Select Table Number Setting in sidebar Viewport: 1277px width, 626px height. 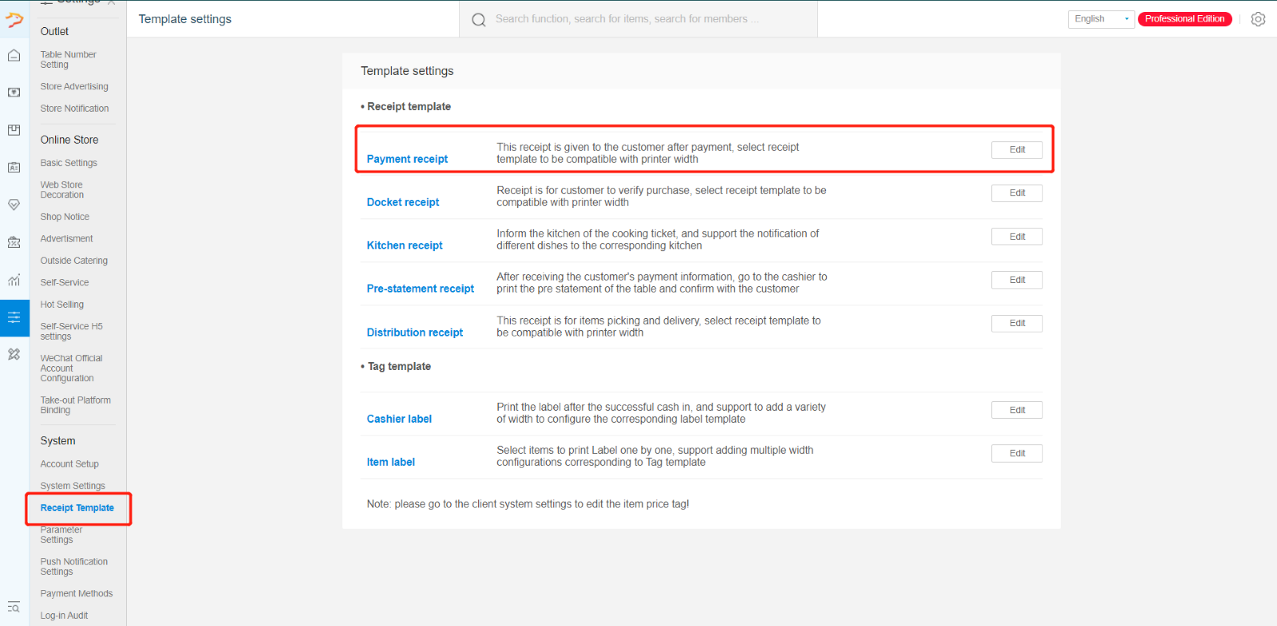[69, 60]
